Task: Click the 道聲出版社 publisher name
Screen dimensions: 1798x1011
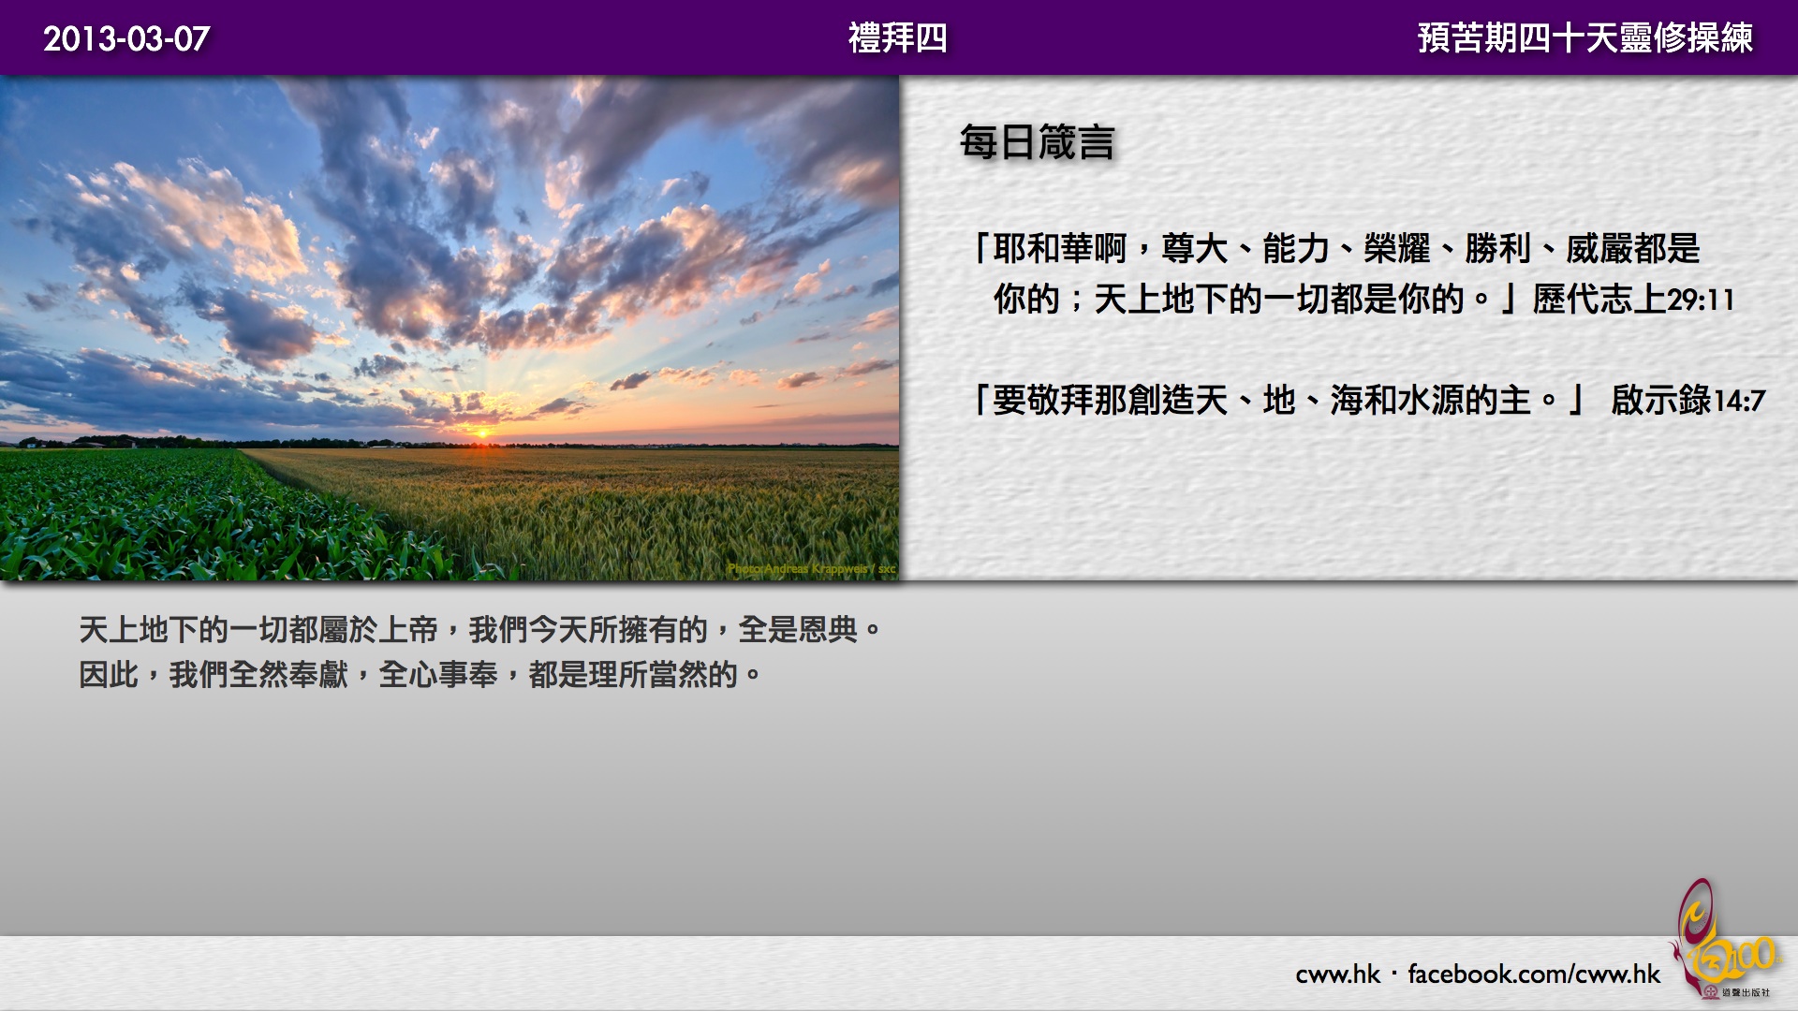Action: click(x=1746, y=992)
